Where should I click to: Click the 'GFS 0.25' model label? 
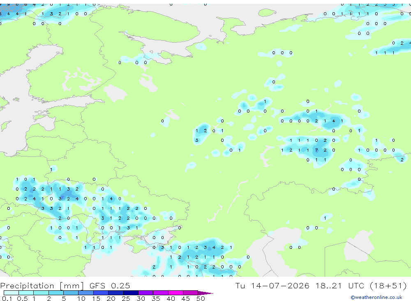click(110, 286)
